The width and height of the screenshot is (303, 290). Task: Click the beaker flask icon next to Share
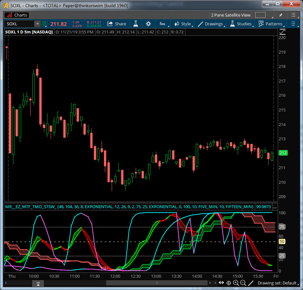(136, 24)
